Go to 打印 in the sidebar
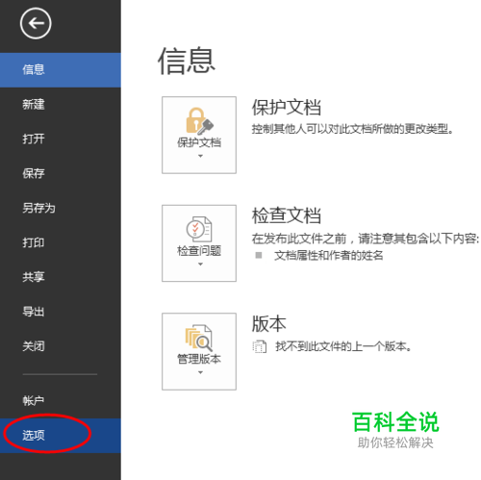 [61, 242]
